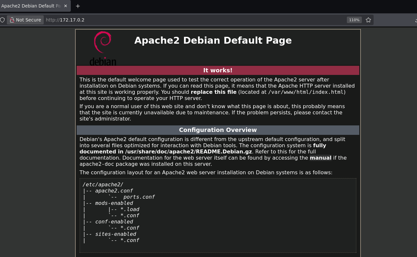Click the tracking protection shield icon
The width and height of the screenshot is (417, 257).
(2, 20)
